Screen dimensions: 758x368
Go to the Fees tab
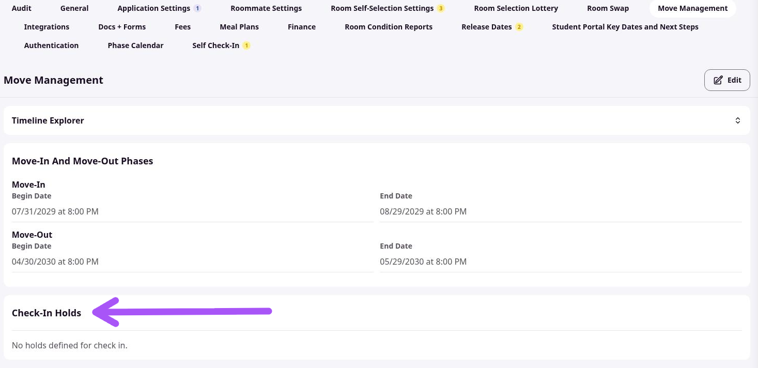pyautogui.click(x=182, y=27)
